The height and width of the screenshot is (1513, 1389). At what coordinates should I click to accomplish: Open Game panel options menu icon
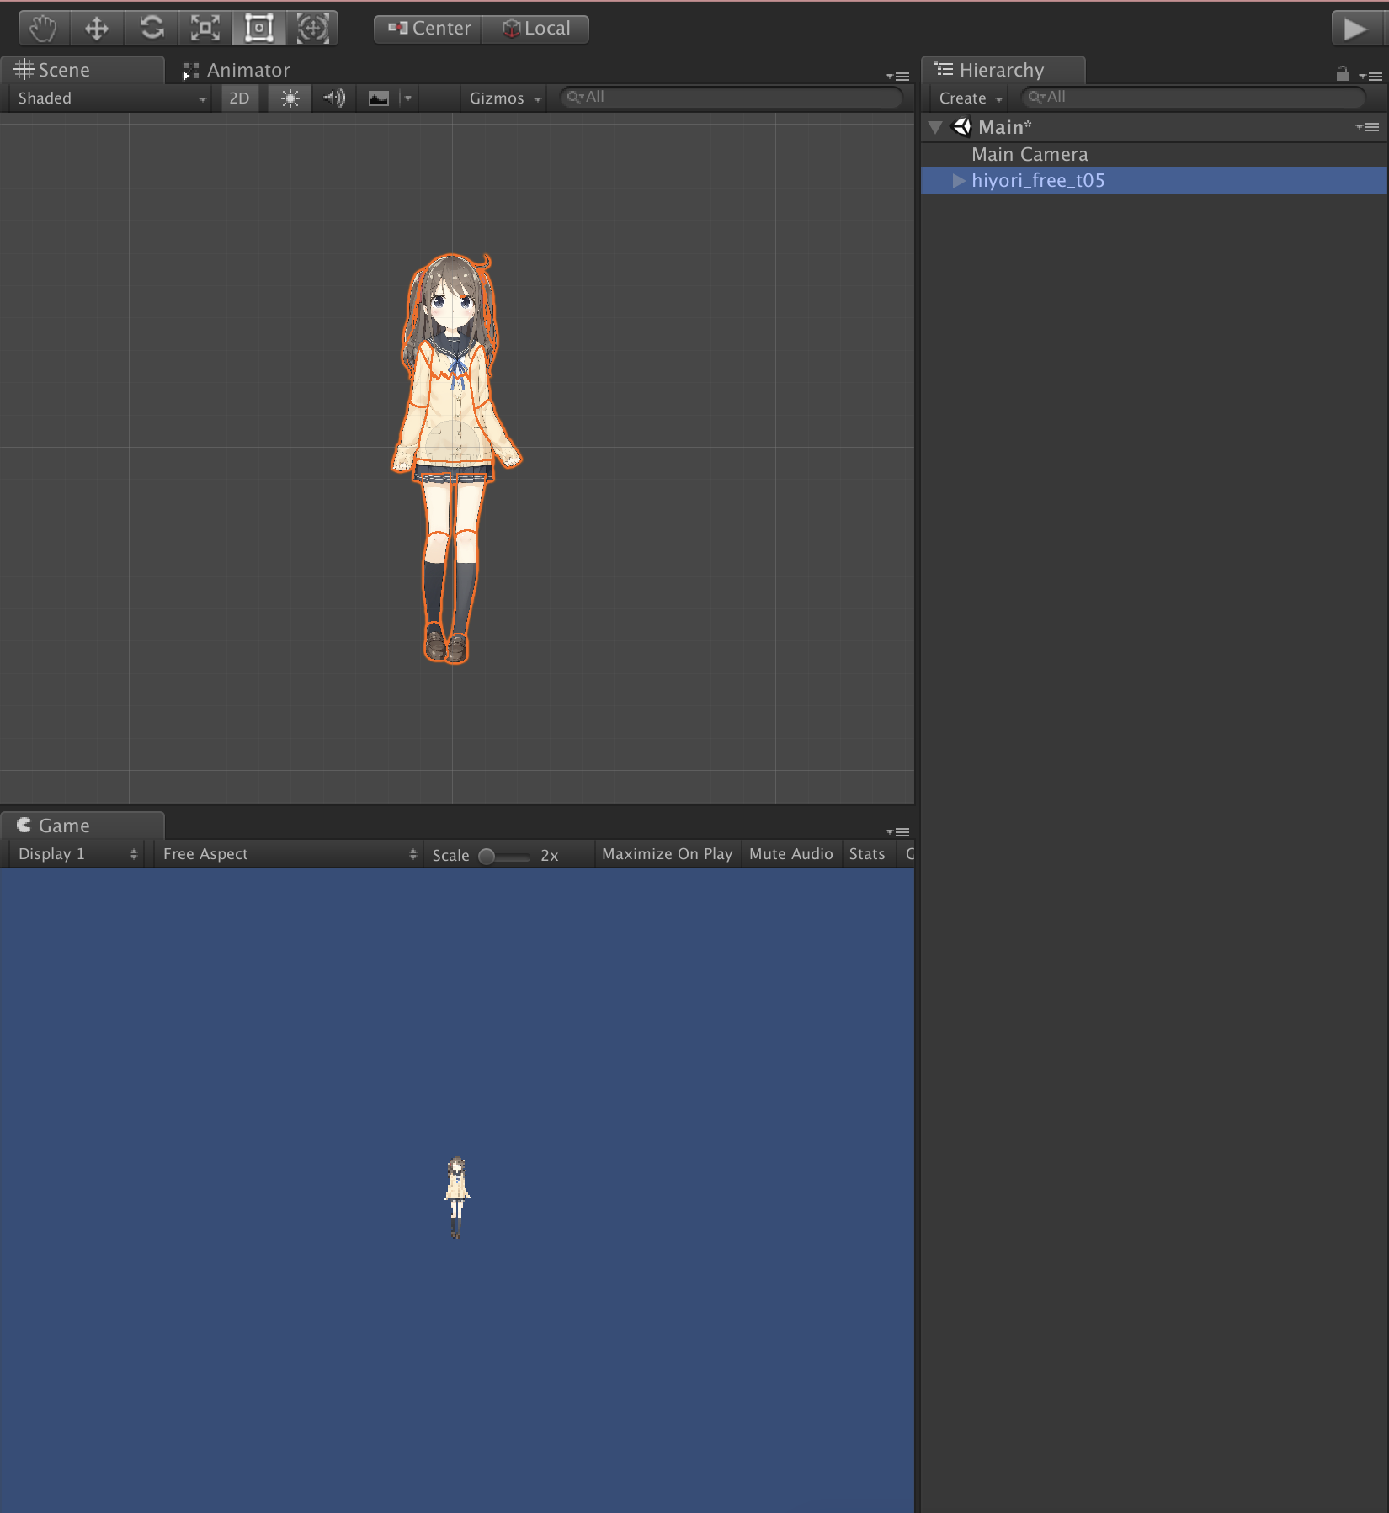point(898,831)
